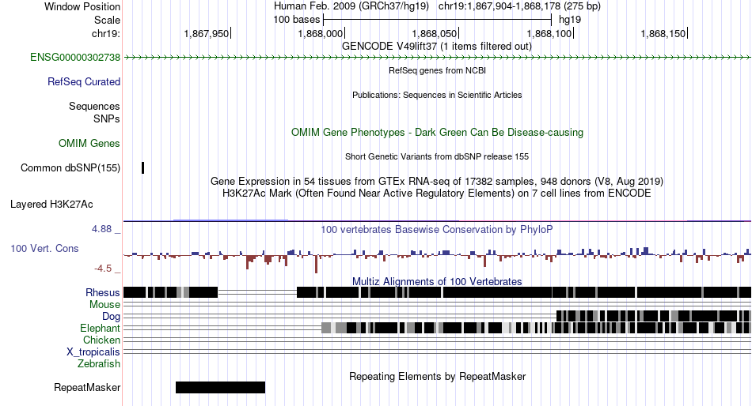Click the 1,868,150 ruler position label
Viewport: 752px width, 406px height.
point(663,33)
